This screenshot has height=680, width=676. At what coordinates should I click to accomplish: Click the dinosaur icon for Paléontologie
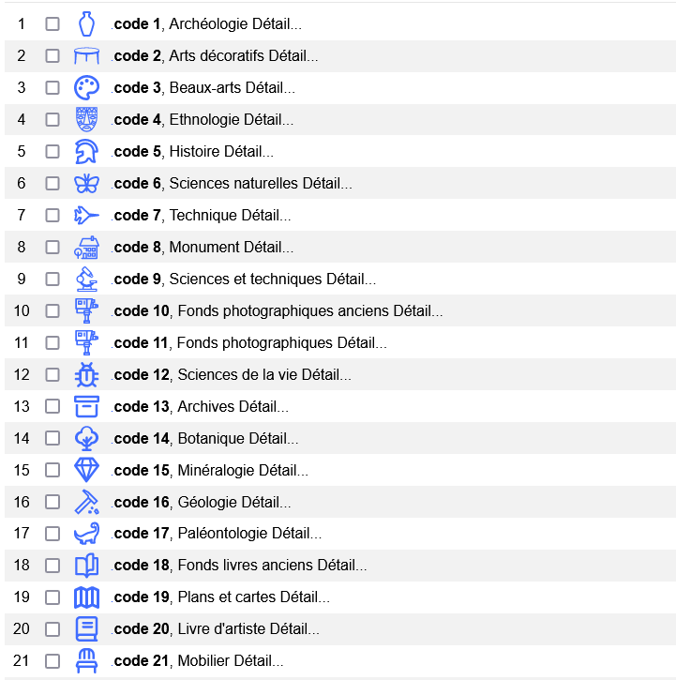pos(86,534)
